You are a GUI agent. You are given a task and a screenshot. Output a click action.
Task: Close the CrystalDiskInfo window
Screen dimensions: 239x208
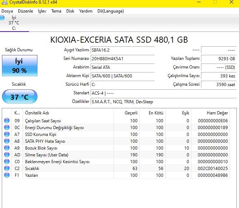[x=231, y=2]
